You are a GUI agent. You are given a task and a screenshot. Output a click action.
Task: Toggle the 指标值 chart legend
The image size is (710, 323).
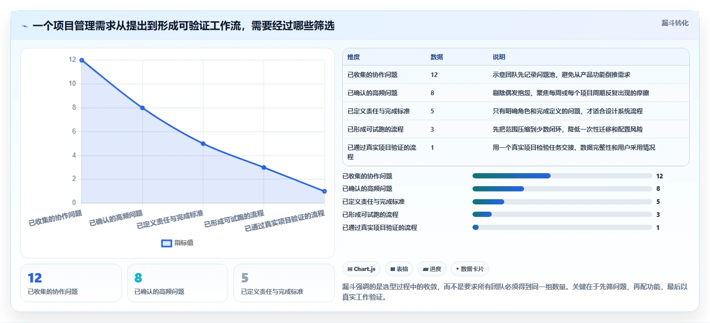coord(177,243)
